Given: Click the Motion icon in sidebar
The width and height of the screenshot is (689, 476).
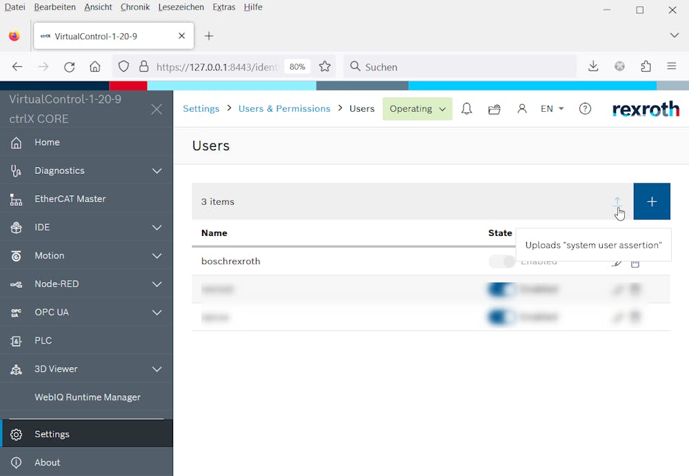Looking at the screenshot, I should [x=17, y=256].
